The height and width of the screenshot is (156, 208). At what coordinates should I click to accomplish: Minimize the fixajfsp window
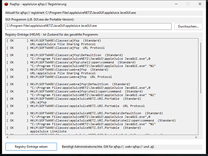(x=176, y=4)
